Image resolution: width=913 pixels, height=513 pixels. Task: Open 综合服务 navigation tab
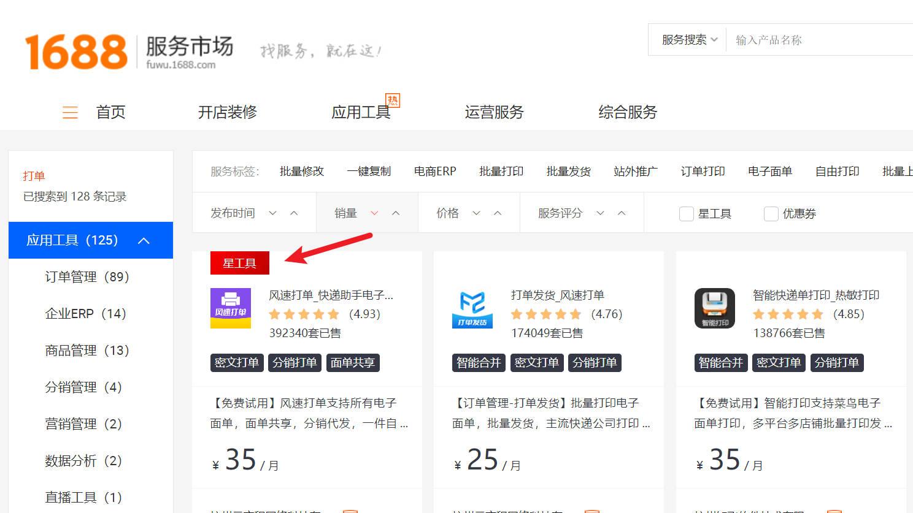tap(628, 112)
